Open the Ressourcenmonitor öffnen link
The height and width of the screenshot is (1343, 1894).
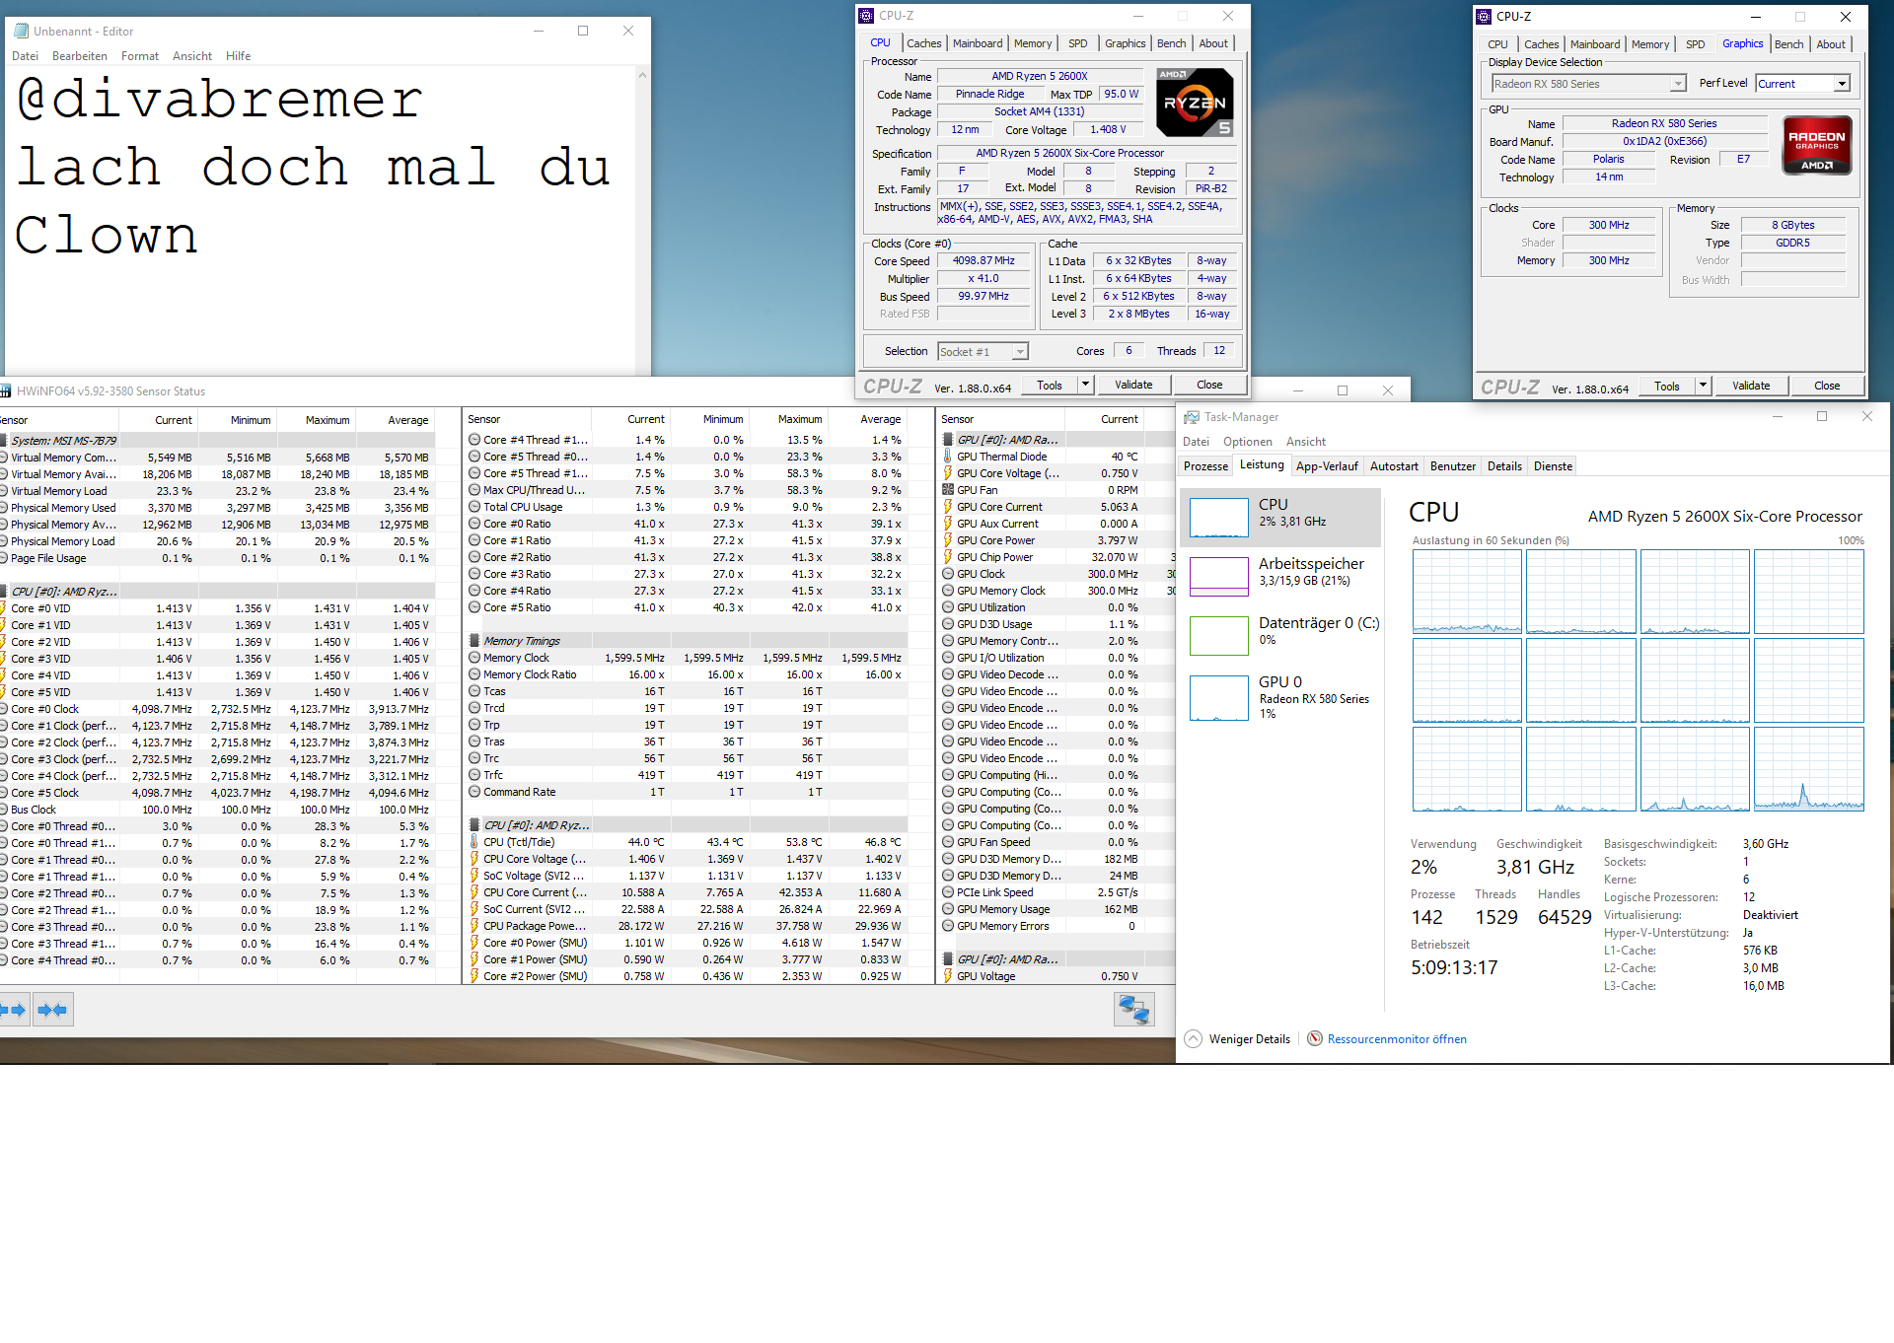pos(1397,1039)
